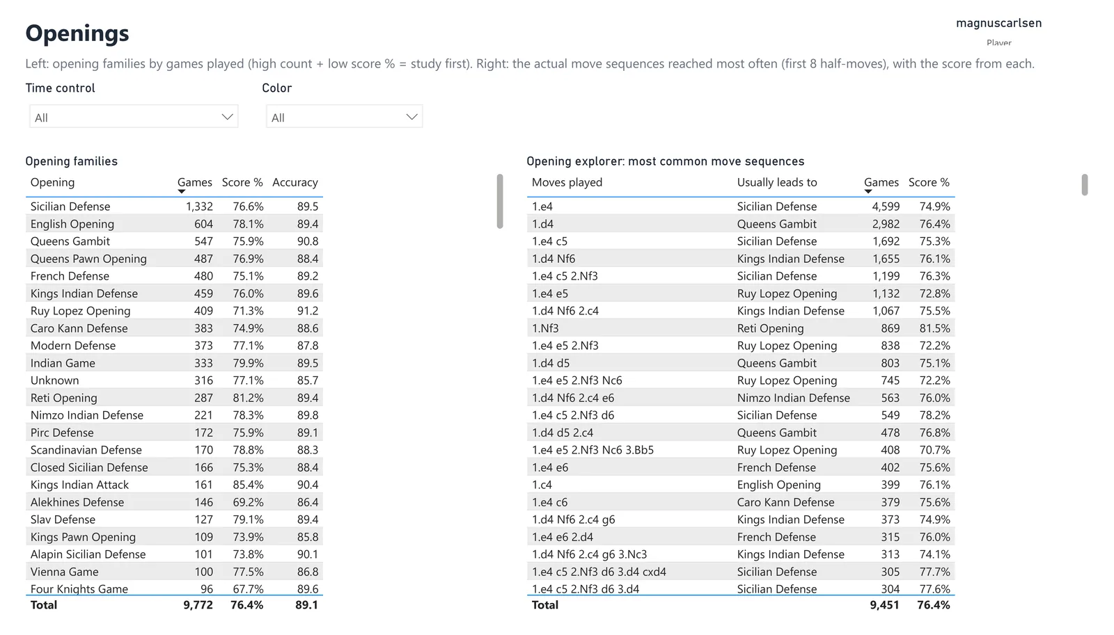This screenshot has width=1114, height=635.
Task: Select the Slav Defense row
Action: tap(174, 520)
